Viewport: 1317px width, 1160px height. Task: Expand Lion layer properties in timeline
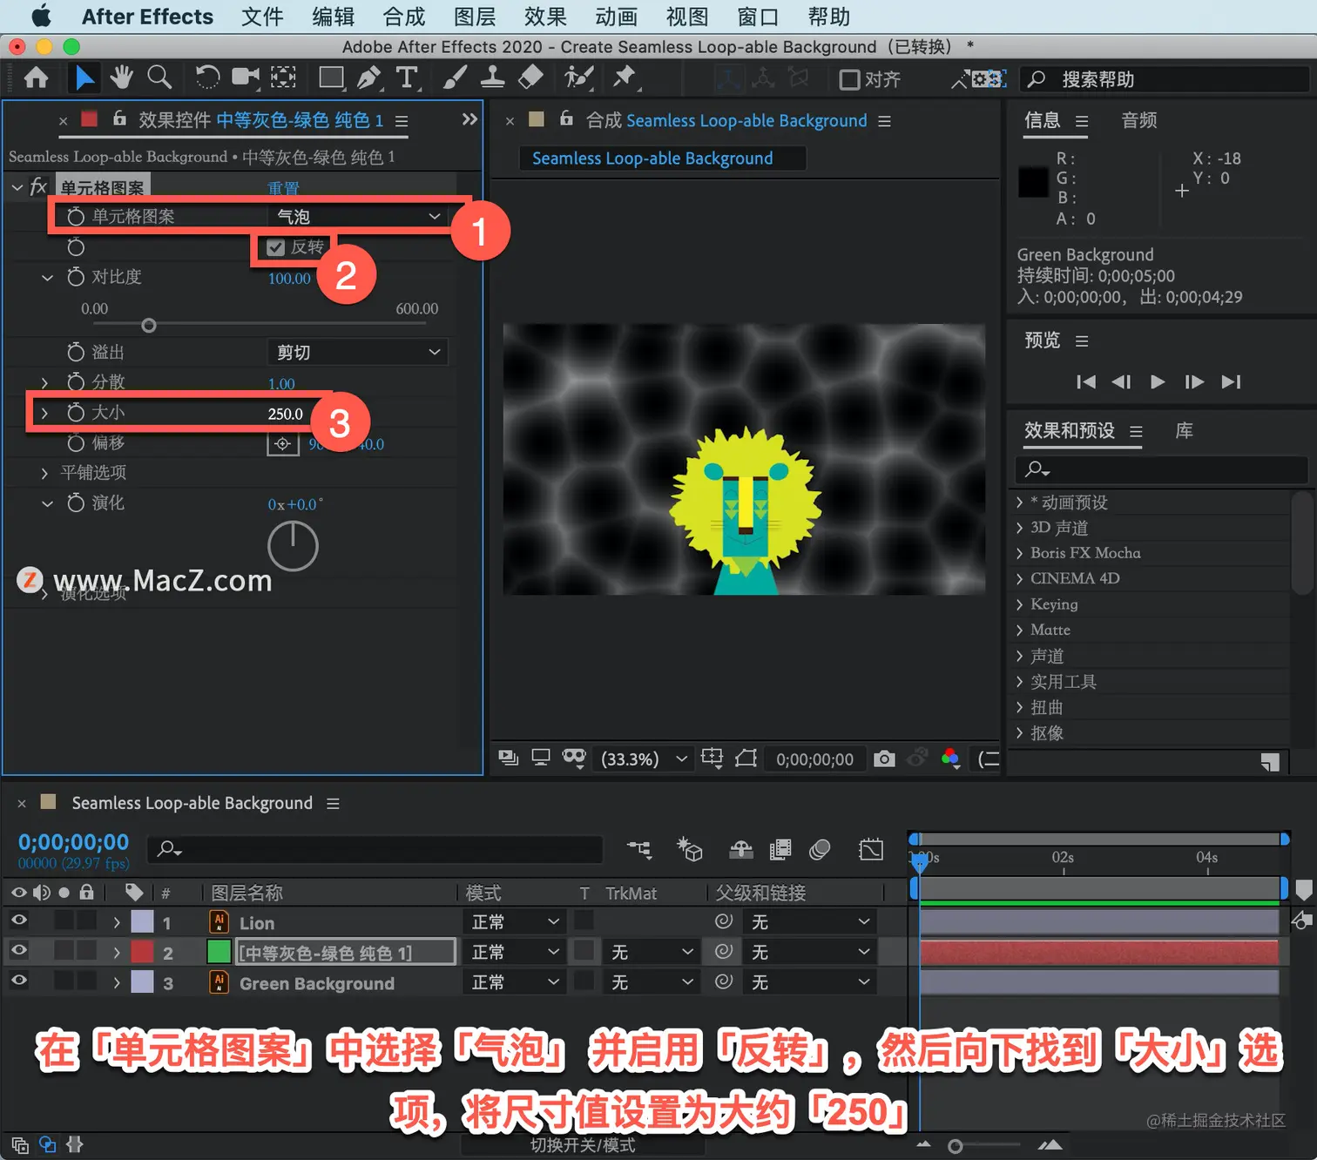click(x=117, y=922)
